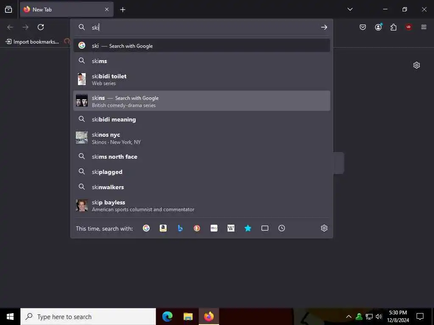
Task: Choose the 'skinwalkers' suggestion
Action: (201, 187)
